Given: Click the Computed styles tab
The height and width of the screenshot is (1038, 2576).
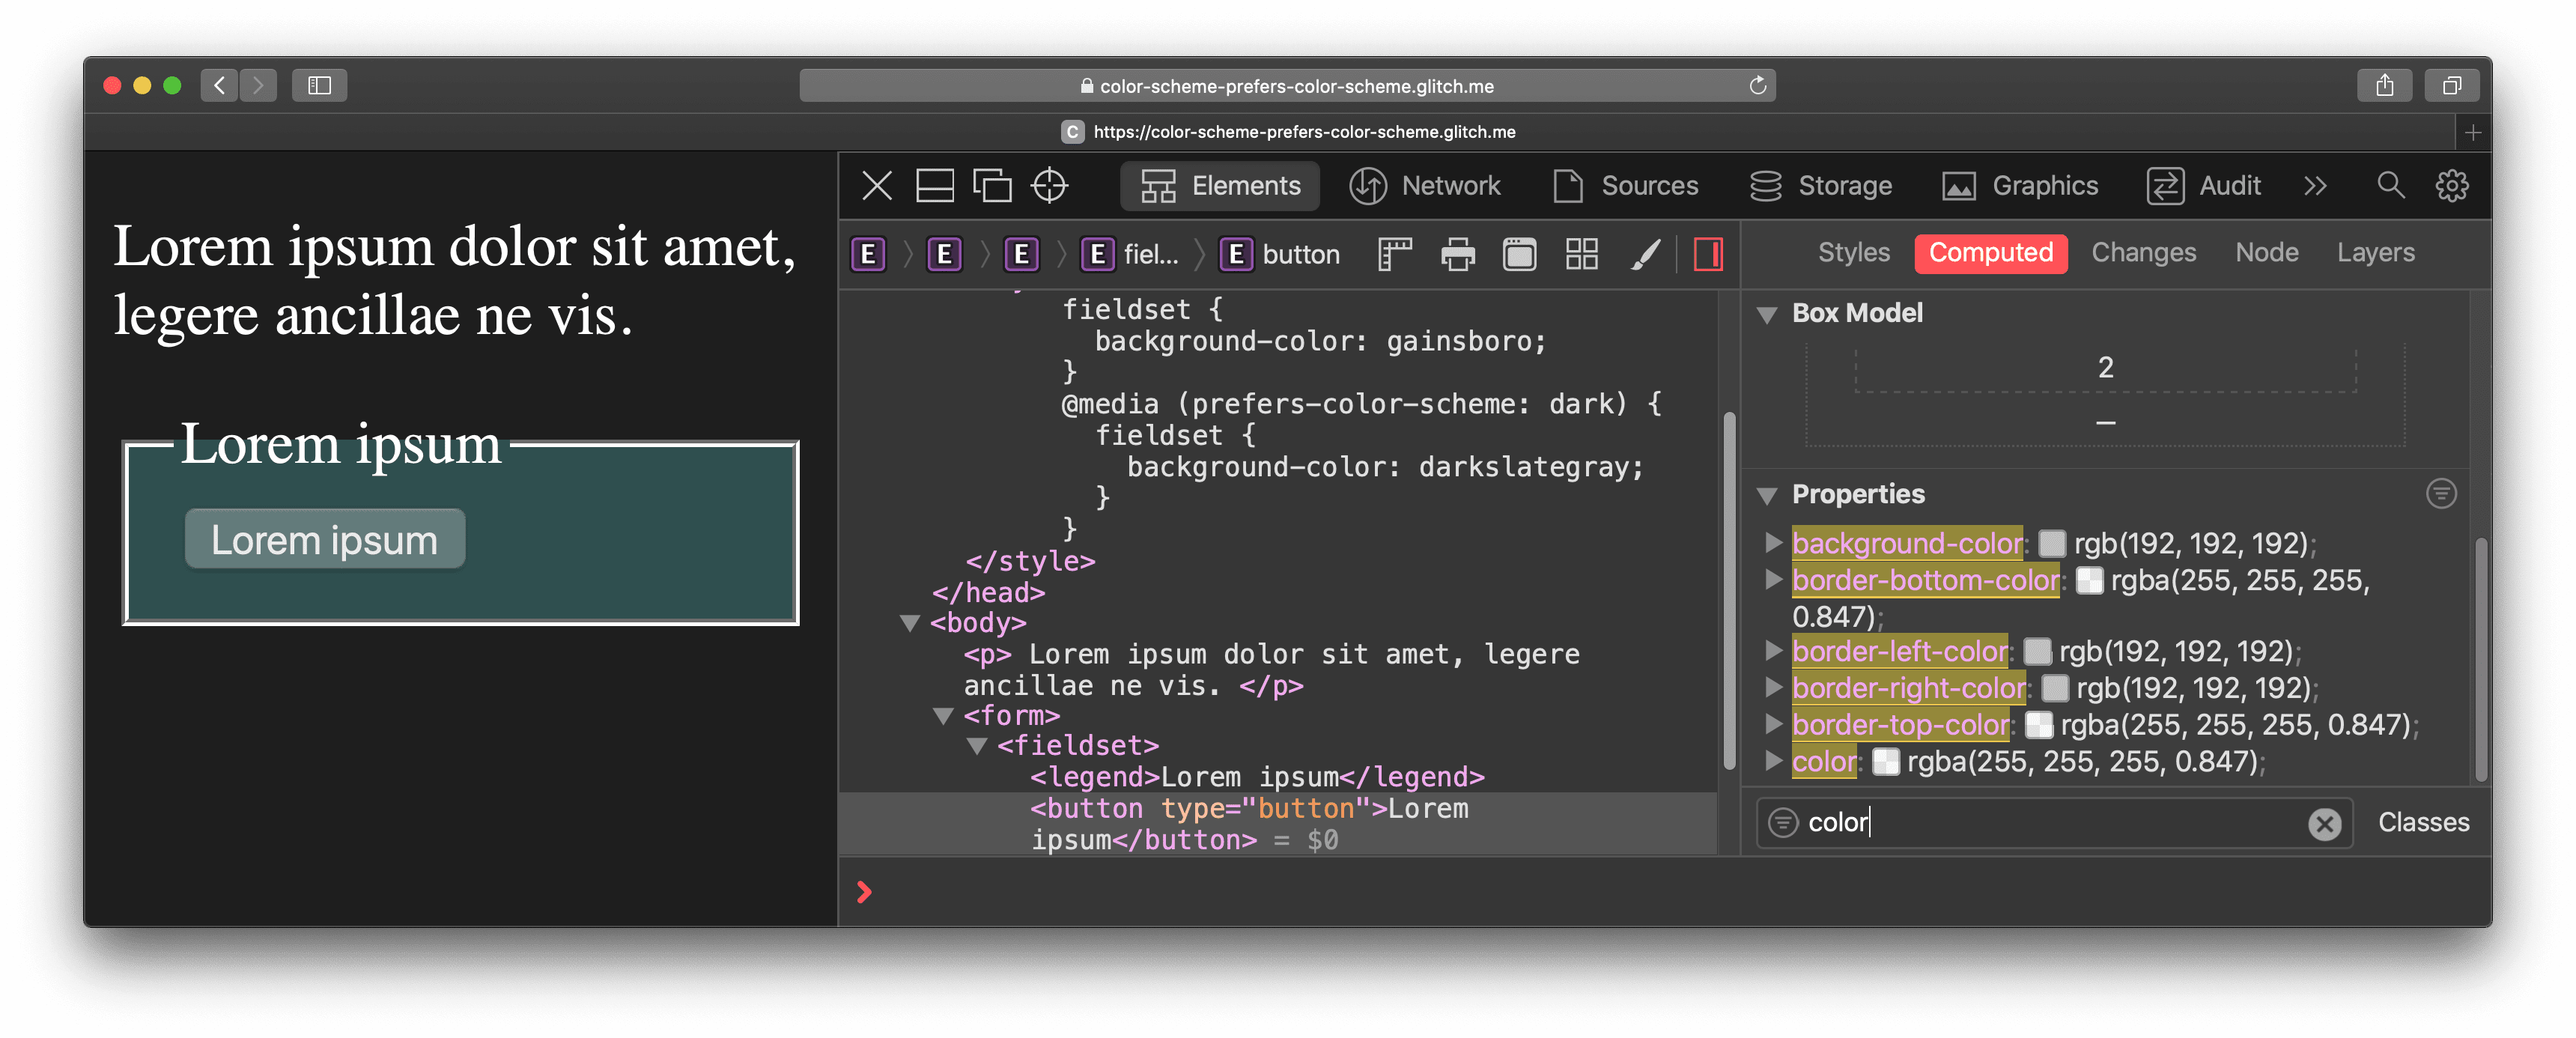Looking at the screenshot, I should click(1990, 253).
